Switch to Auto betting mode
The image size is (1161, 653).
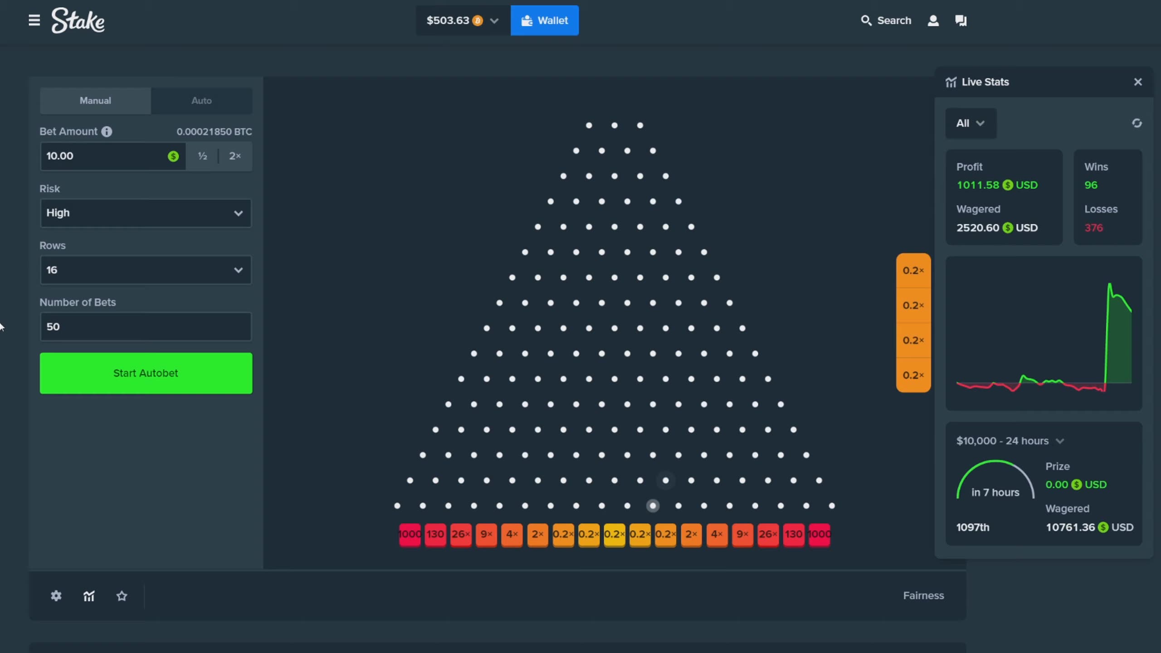pyautogui.click(x=201, y=101)
